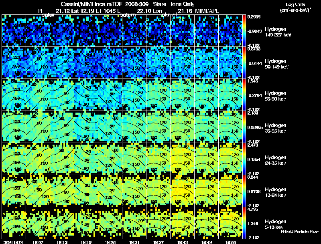Image resolution: width=321 pixels, height=244 pixels.
Task: Click the '18:13' time label
Action: 62,242
